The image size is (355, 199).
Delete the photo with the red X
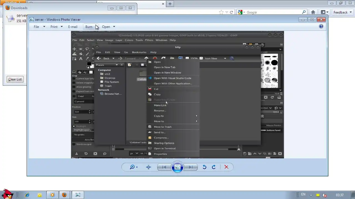[x=226, y=167]
